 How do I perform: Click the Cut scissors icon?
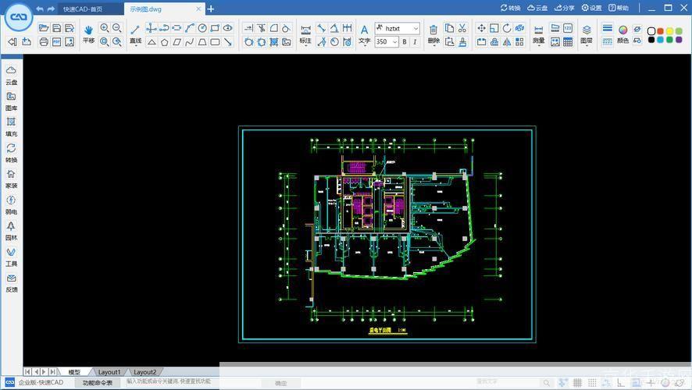[462, 28]
